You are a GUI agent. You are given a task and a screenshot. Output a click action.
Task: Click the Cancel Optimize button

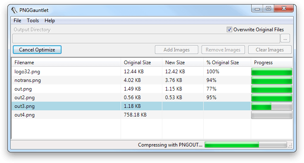37,50
